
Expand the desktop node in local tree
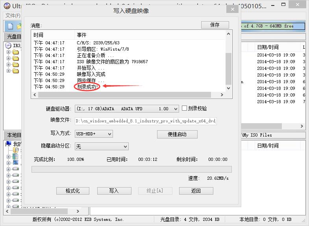[8, 163]
